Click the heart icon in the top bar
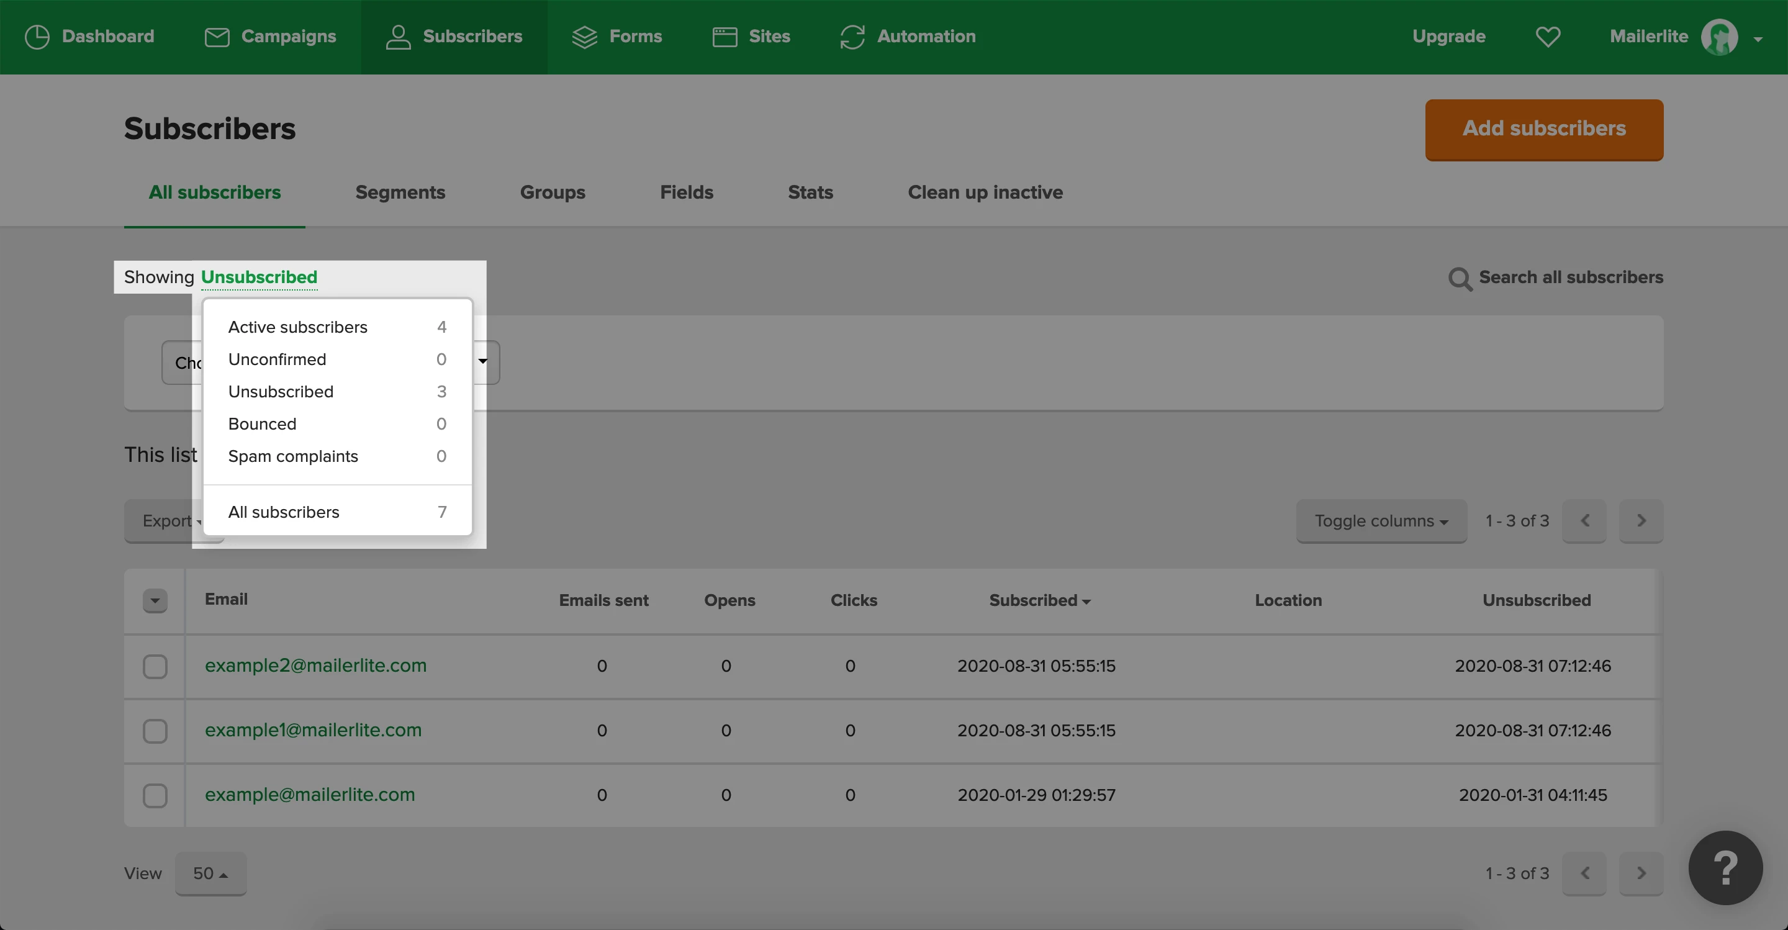The width and height of the screenshot is (1788, 930). pyautogui.click(x=1547, y=37)
